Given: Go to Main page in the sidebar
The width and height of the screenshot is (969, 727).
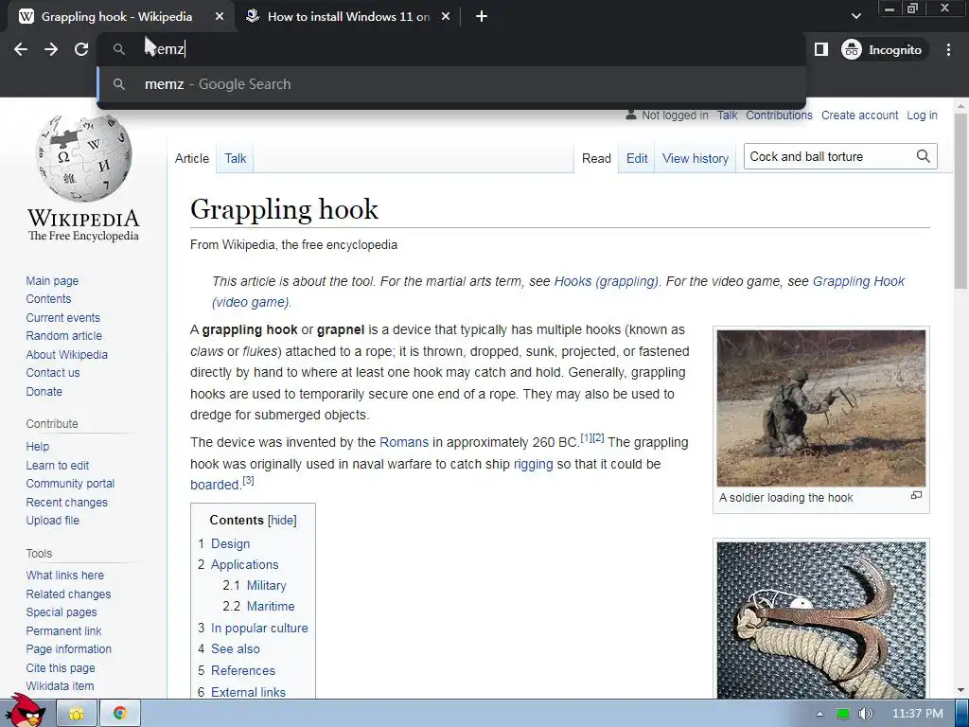Looking at the screenshot, I should [52, 280].
